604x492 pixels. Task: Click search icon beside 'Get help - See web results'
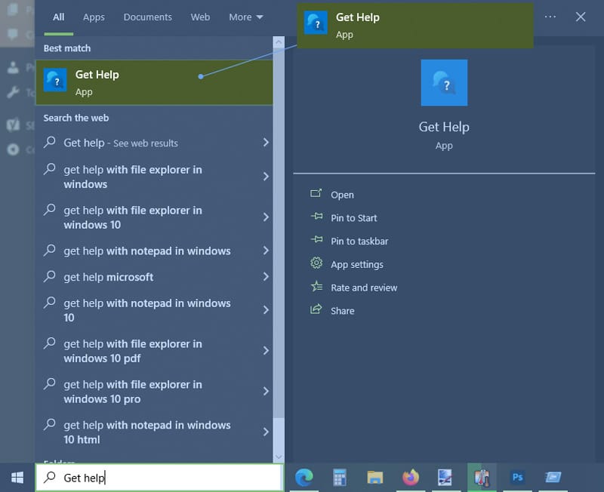pyautogui.click(x=50, y=142)
